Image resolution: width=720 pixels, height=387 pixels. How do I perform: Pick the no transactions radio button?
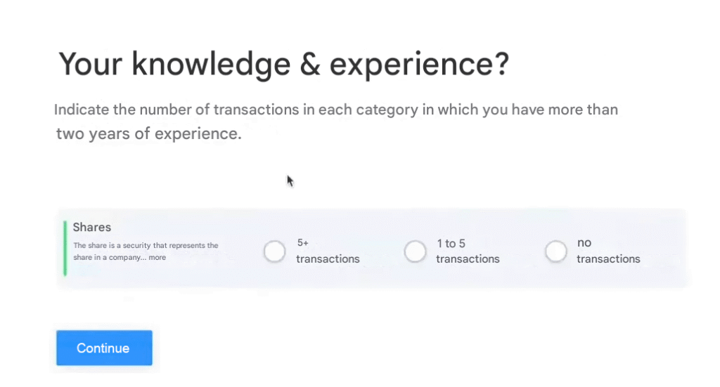point(555,251)
